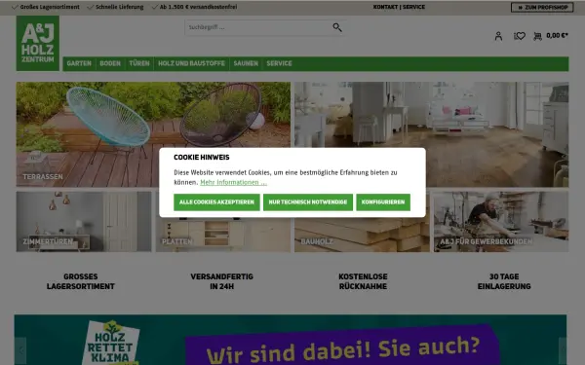Accept all cookies with Alle Cookies akzeptieren

point(216,202)
